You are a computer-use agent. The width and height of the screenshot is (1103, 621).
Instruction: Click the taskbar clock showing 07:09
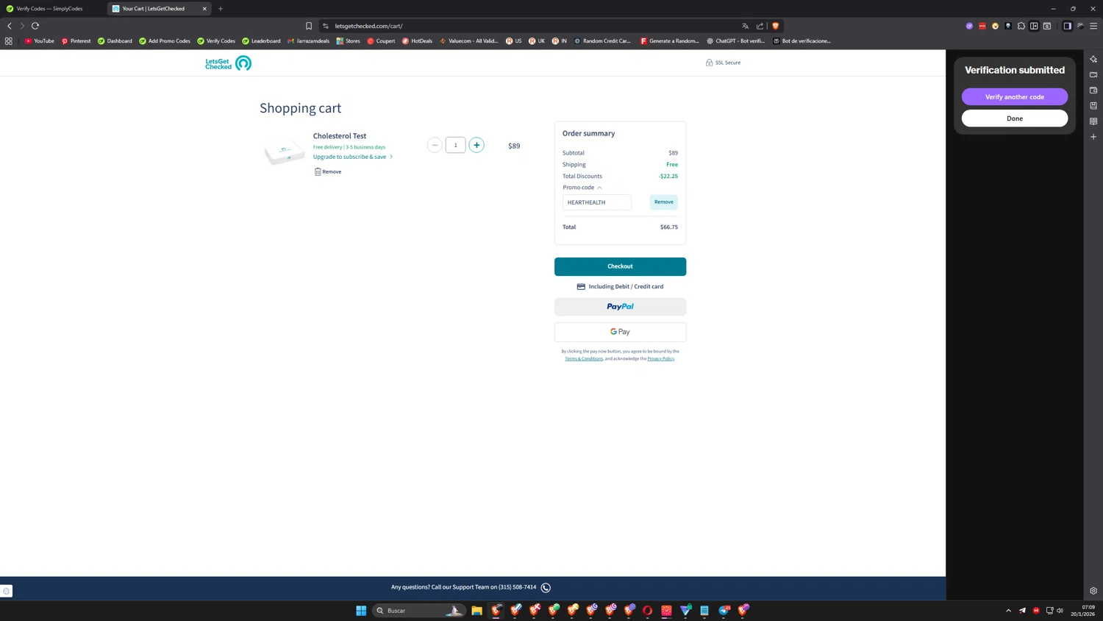[x=1082, y=611]
